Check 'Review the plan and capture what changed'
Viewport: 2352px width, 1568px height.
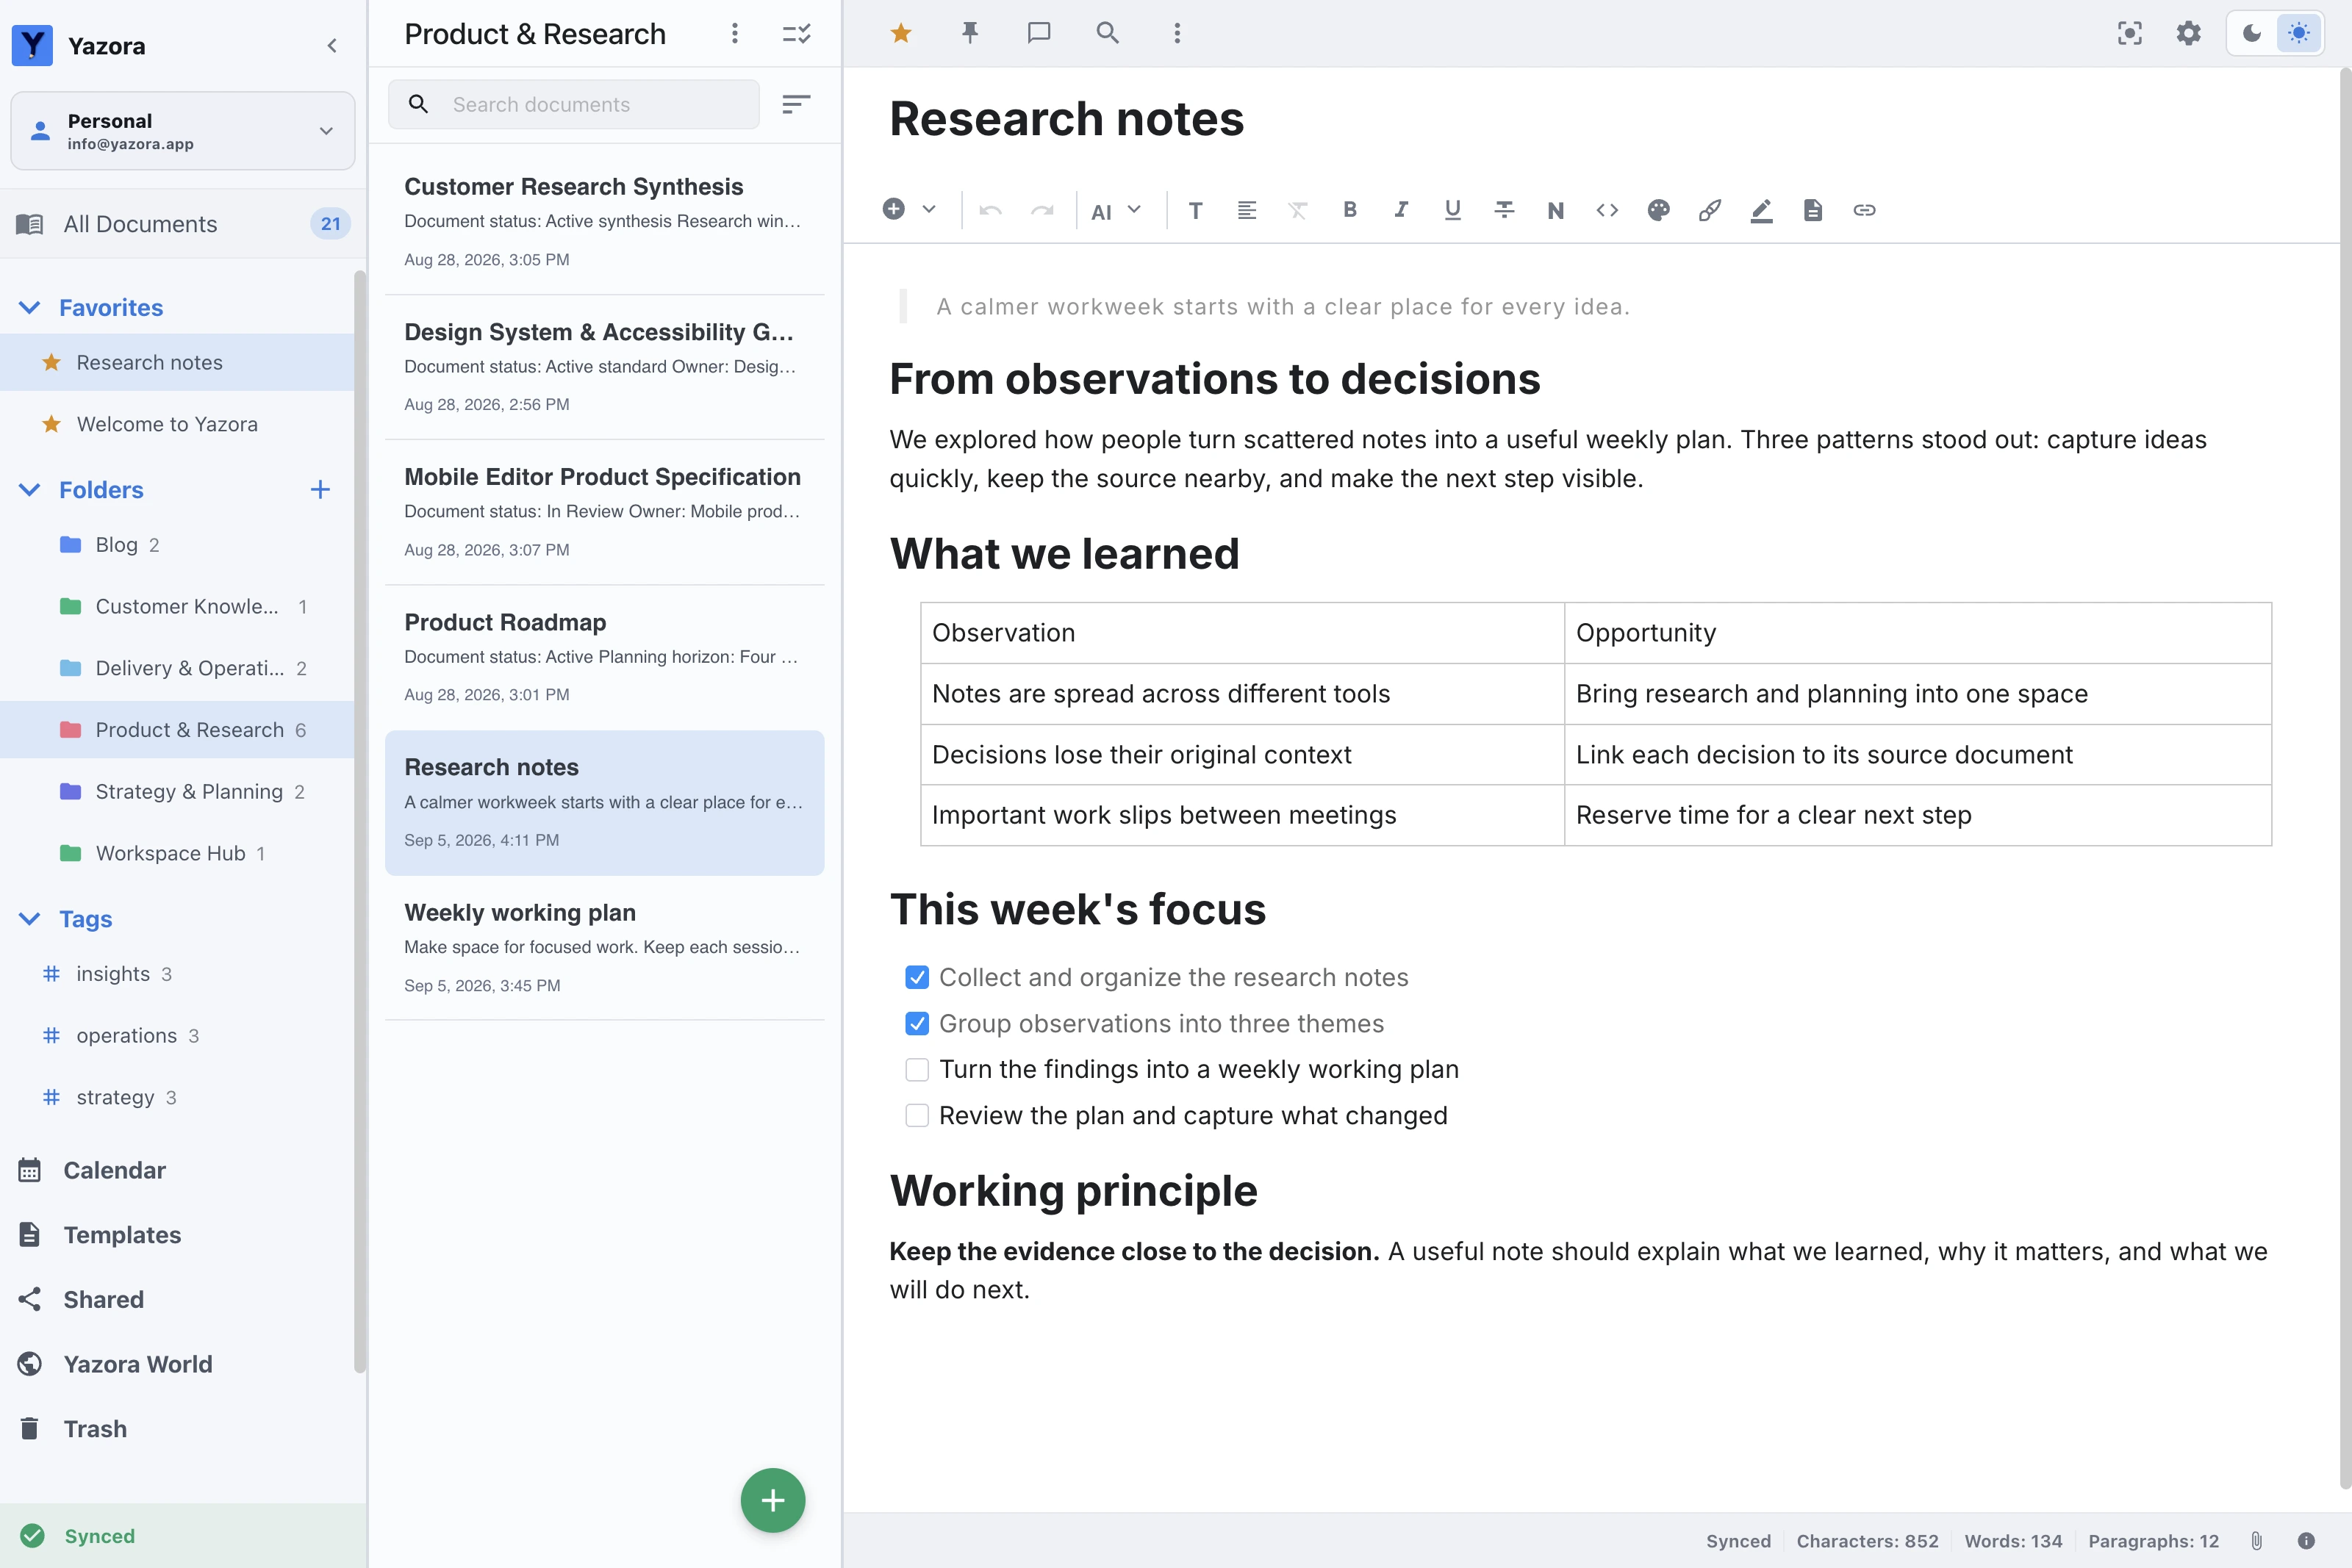(917, 1116)
